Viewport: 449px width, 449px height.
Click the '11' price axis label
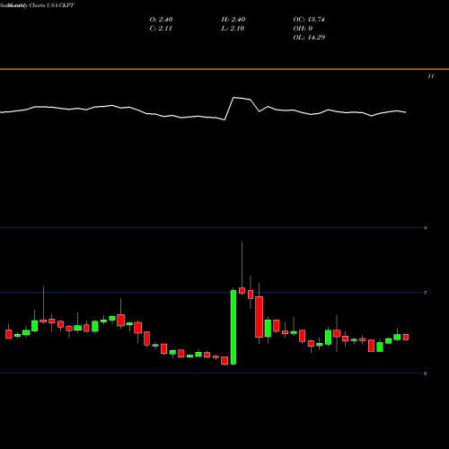(431, 76)
